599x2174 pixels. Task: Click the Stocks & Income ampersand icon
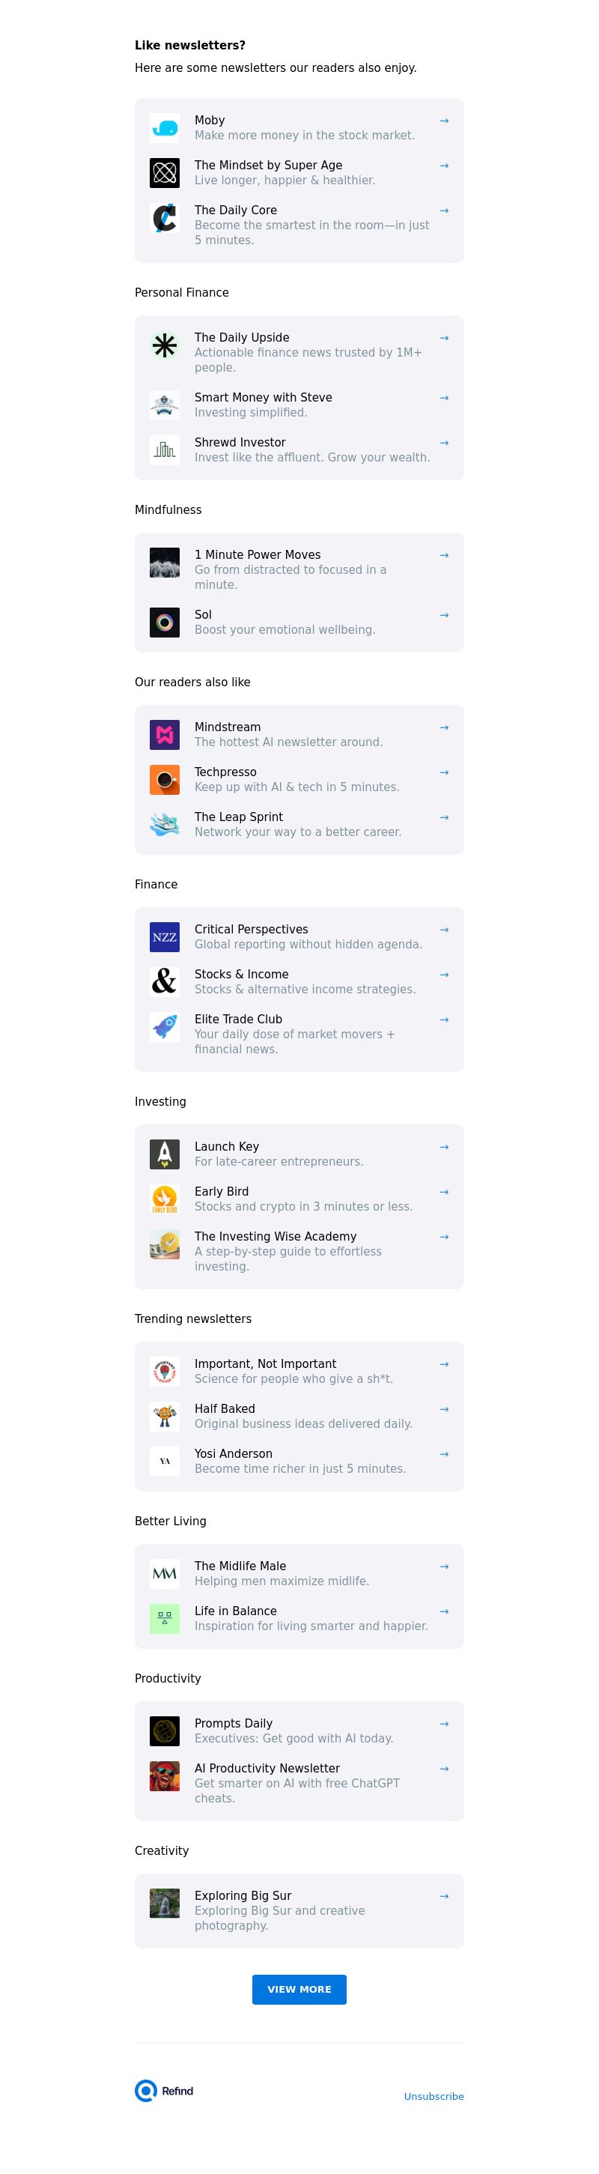(x=165, y=982)
